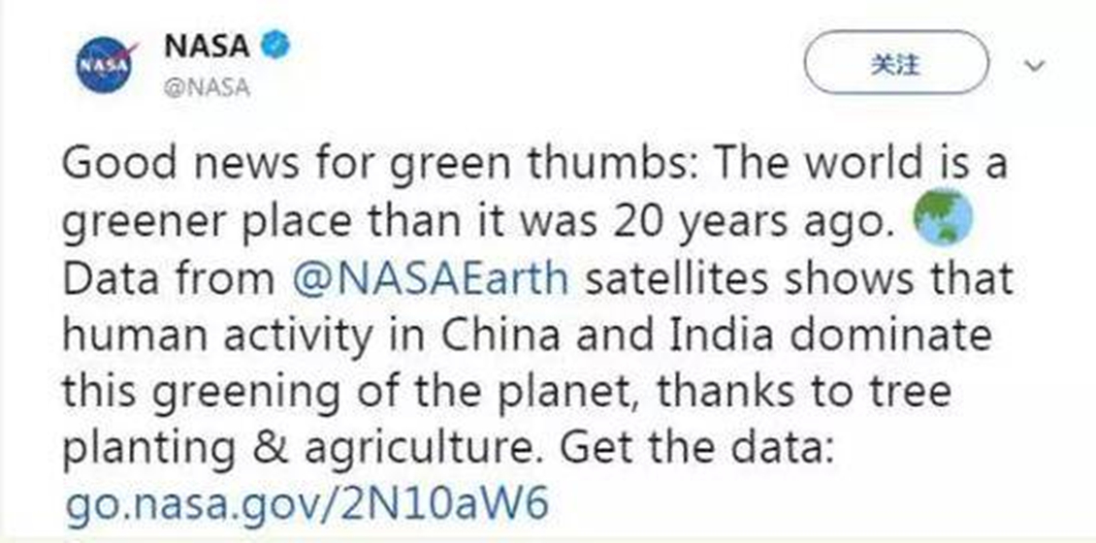Open the go.nasa.gov/2N10aW6 link
Viewport: 1096px width, 543px height.
click(306, 505)
